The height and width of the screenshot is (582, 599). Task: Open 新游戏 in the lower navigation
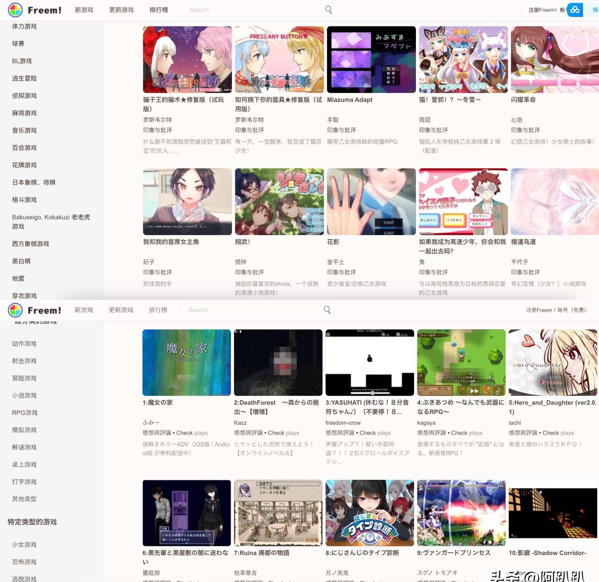tap(84, 310)
